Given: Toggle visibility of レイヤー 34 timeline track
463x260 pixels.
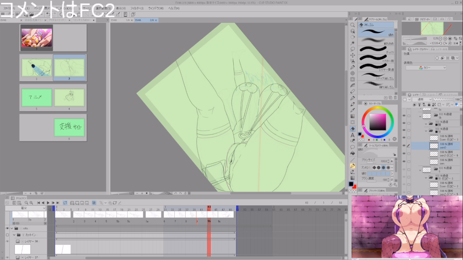Looking at the screenshot, I should coord(7,241).
